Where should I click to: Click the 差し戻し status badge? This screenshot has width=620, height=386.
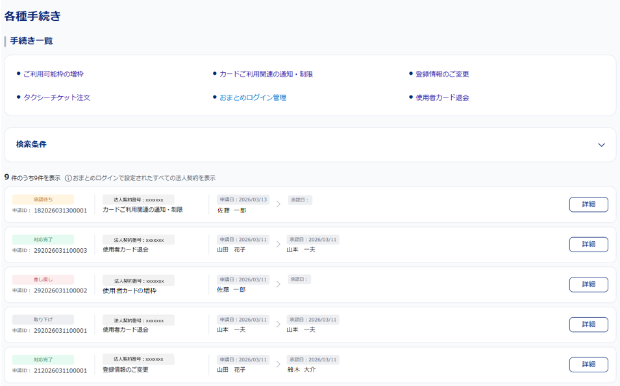pyautogui.click(x=43, y=279)
